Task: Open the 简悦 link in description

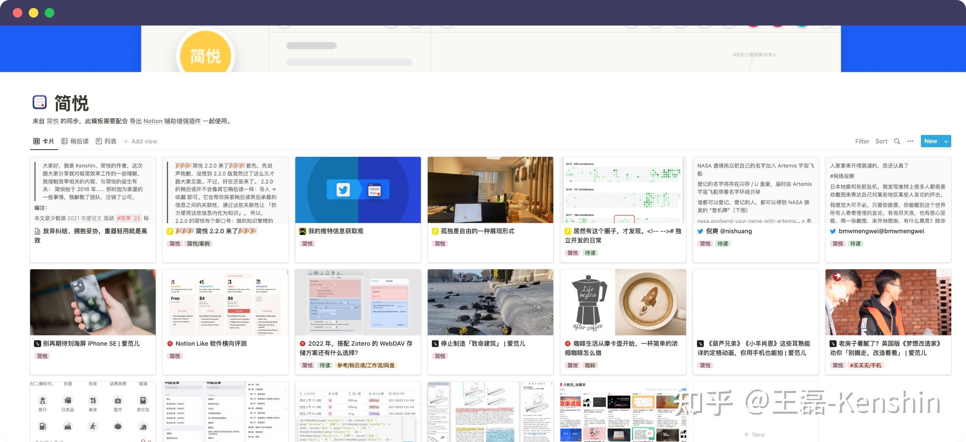Action: [x=53, y=121]
